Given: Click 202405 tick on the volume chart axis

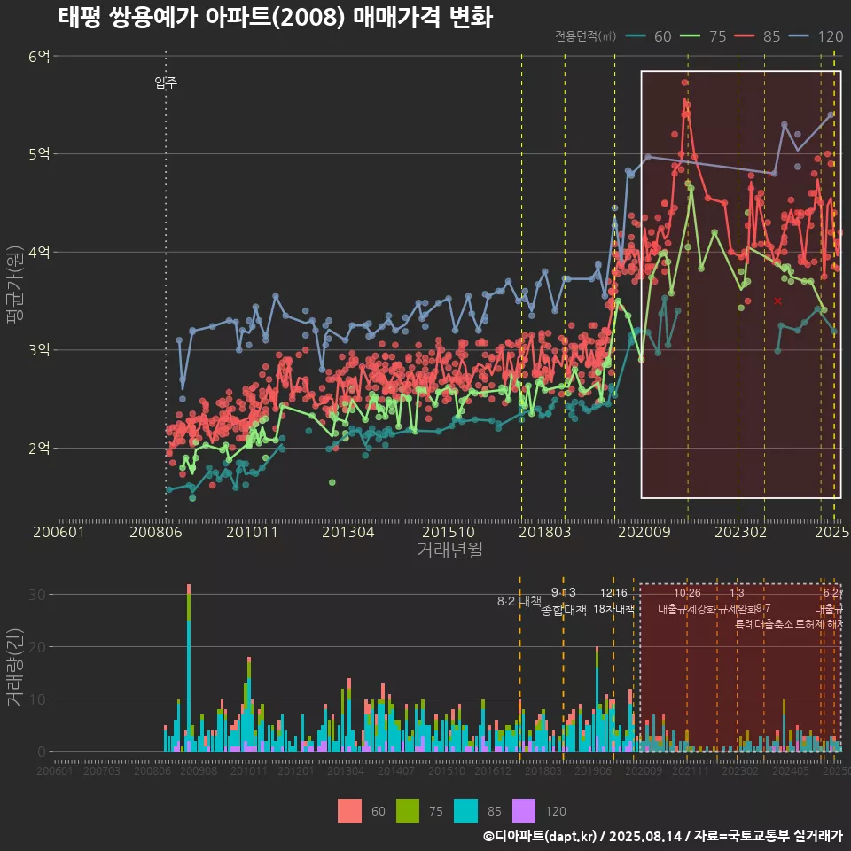Looking at the screenshot, I should pos(791,770).
